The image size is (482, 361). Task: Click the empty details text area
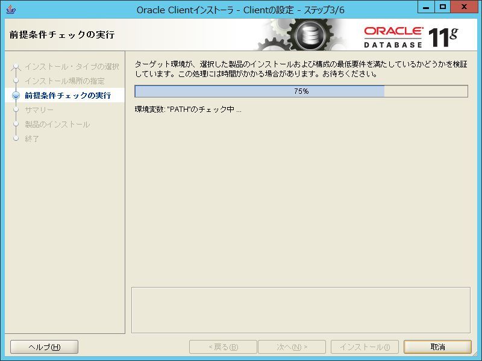(x=301, y=310)
